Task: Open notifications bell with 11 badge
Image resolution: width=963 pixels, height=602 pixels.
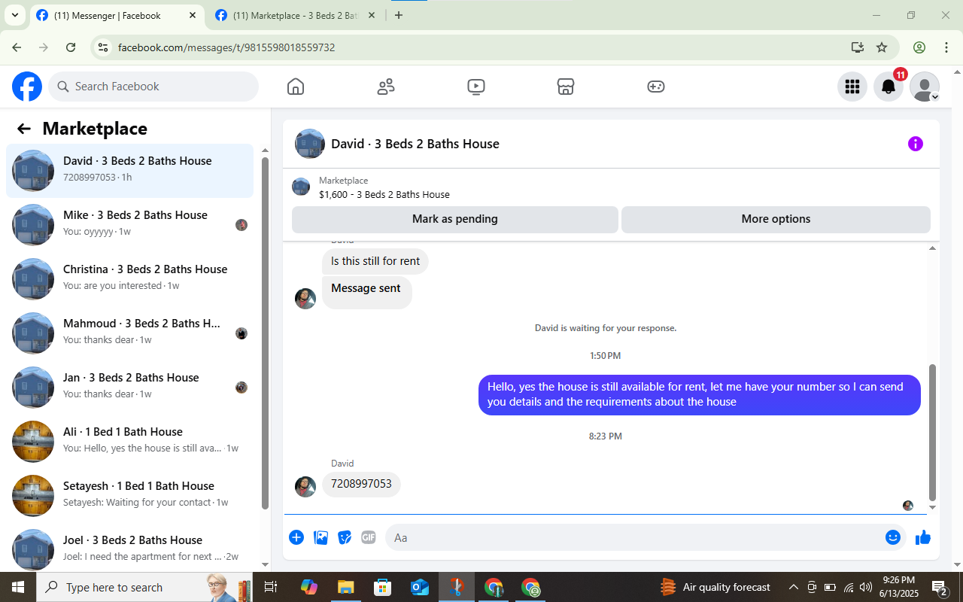Action: (x=889, y=87)
